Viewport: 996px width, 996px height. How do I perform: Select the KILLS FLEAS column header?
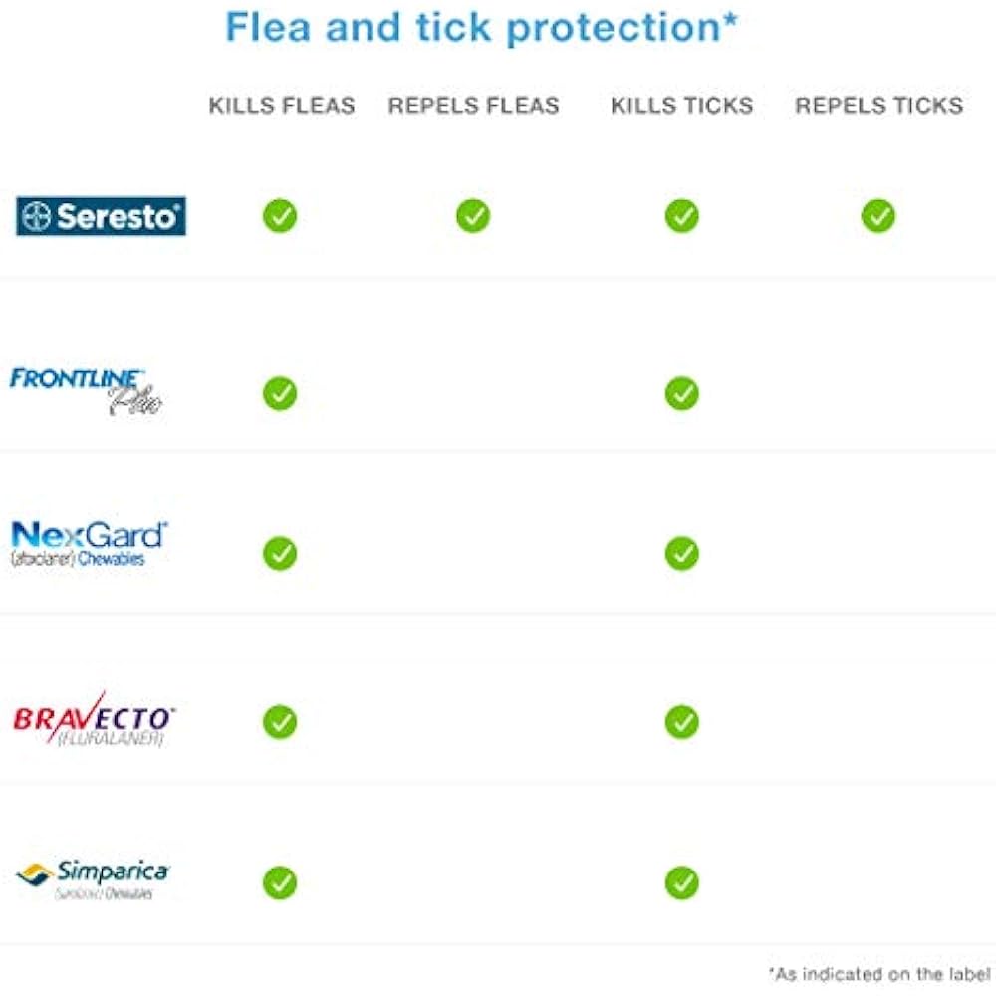click(x=282, y=105)
